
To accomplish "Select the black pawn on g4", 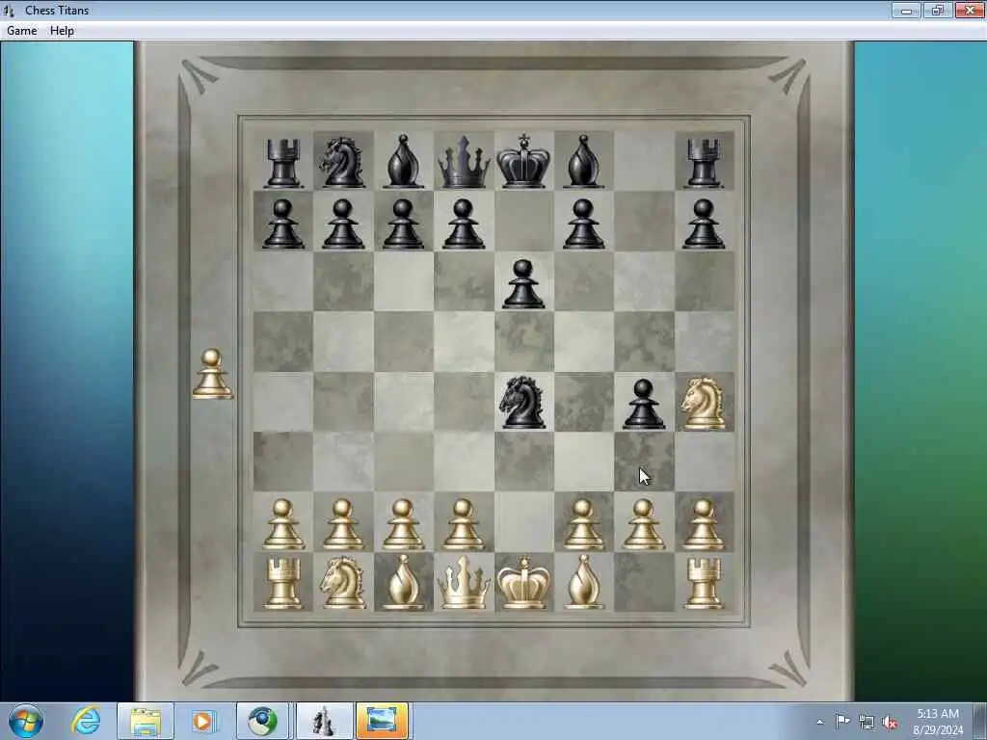I will pos(643,405).
